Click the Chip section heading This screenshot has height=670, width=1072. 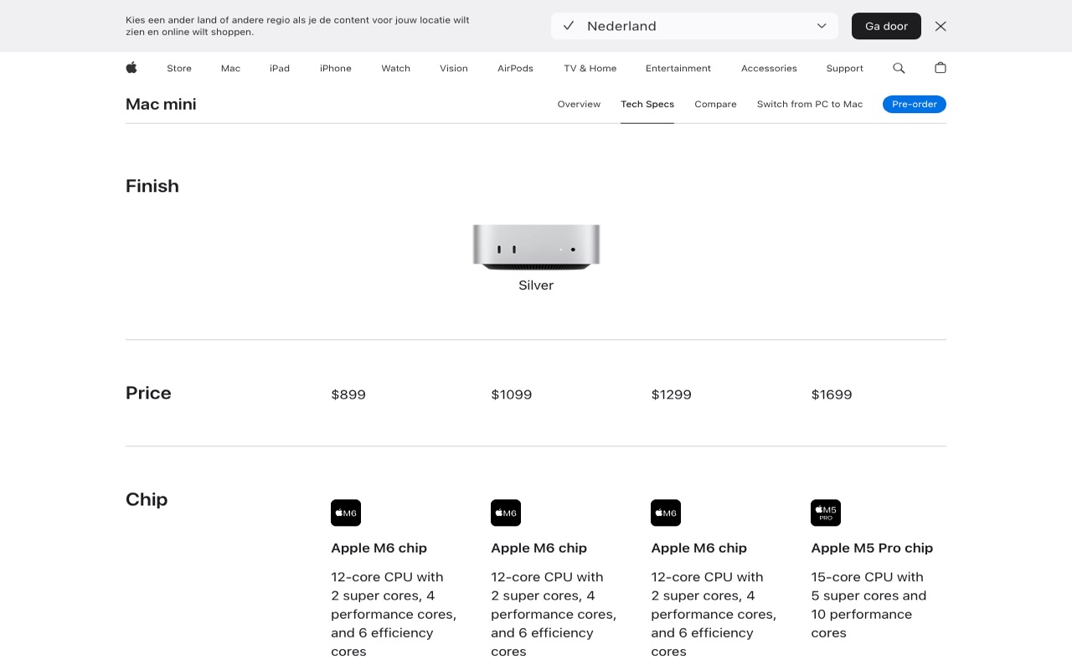click(x=147, y=499)
